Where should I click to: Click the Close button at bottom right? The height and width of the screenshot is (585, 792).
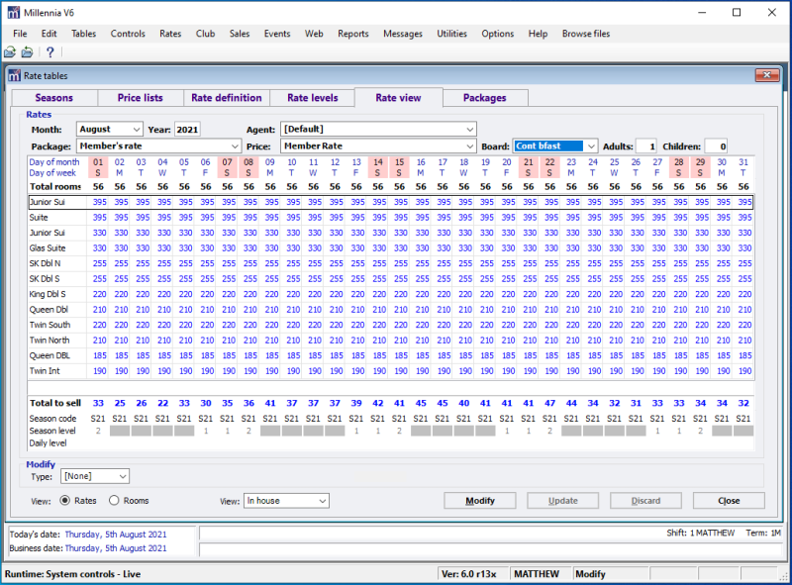(x=728, y=501)
